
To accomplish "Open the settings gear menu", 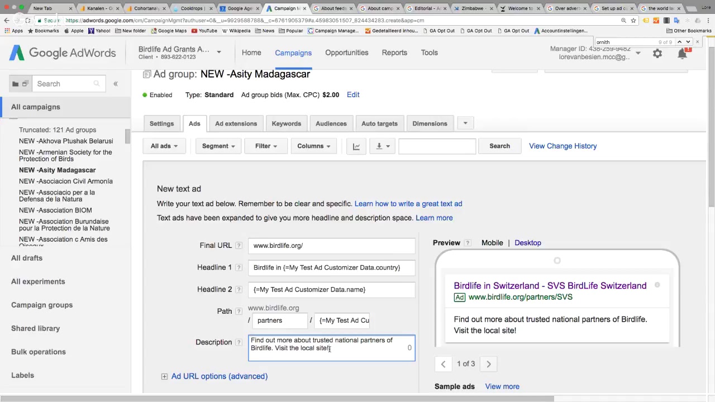I will pyautogui.click(x=657, y=54).
